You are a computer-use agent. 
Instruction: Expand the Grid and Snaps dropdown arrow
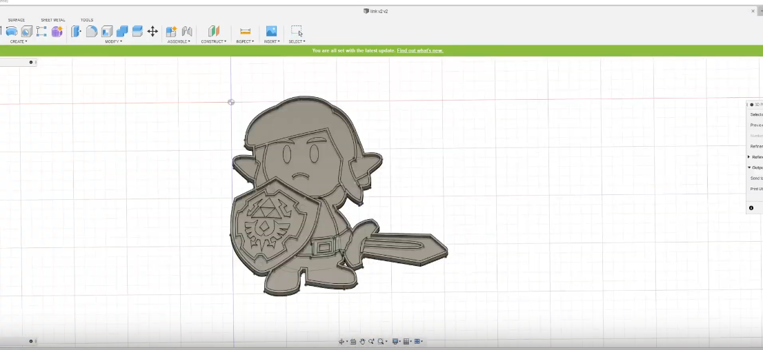point(411,342)
